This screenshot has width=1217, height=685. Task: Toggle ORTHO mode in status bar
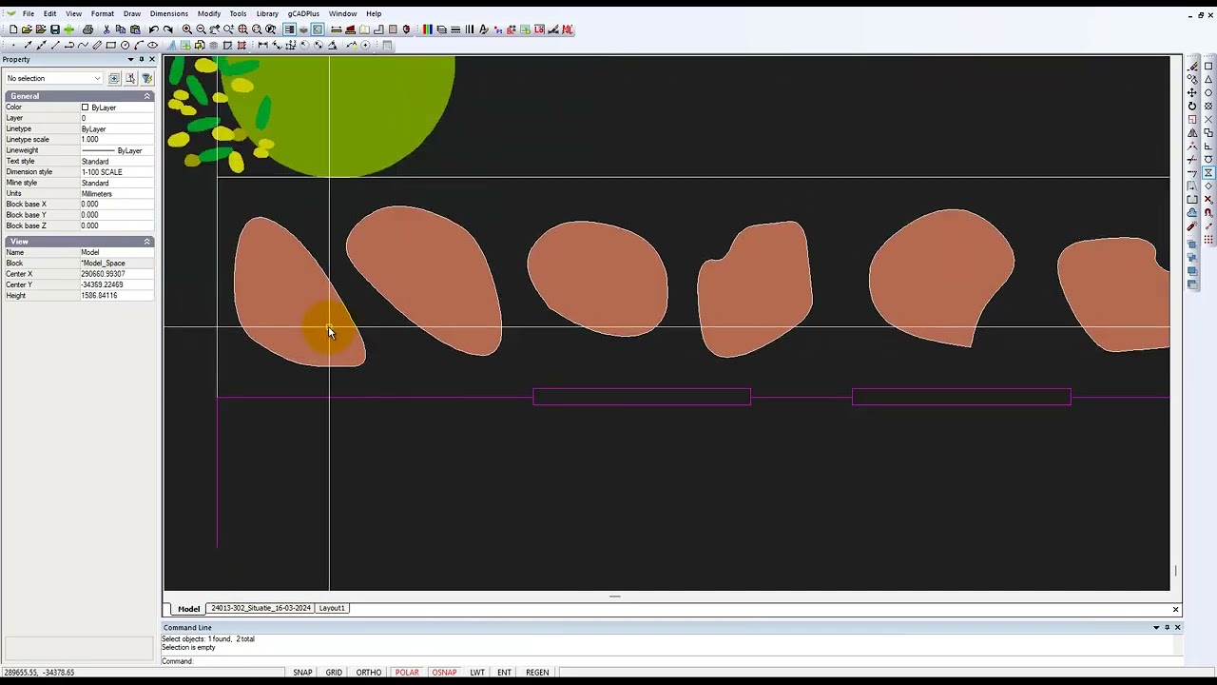pyautogui.click(x=369, y=673)
